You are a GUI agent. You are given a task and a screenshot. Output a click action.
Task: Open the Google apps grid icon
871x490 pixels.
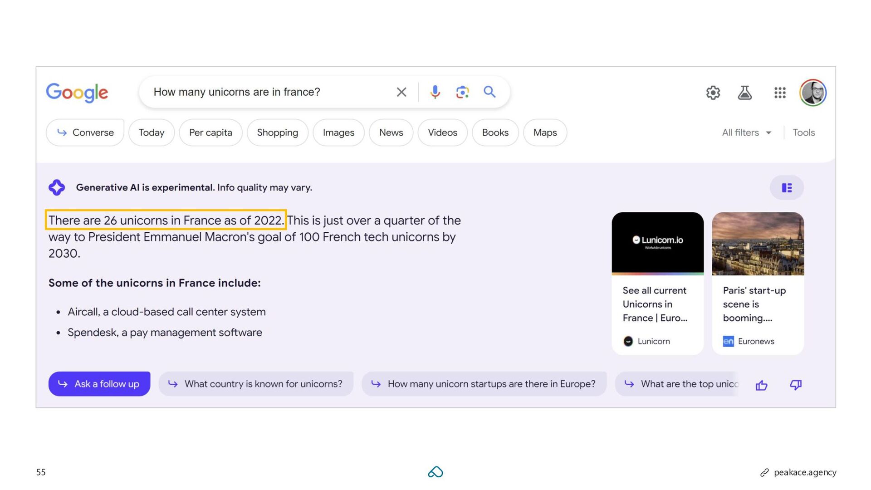tap(779, 93)
